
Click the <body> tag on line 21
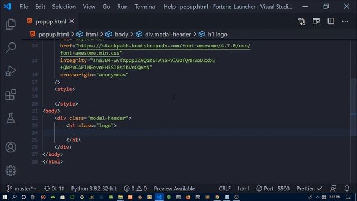(x=51, y=111)
